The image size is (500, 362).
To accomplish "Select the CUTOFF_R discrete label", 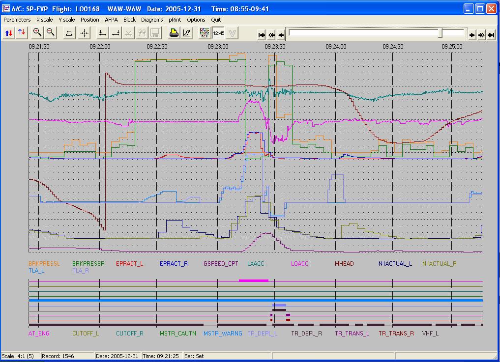I will [x=129, y=334].
